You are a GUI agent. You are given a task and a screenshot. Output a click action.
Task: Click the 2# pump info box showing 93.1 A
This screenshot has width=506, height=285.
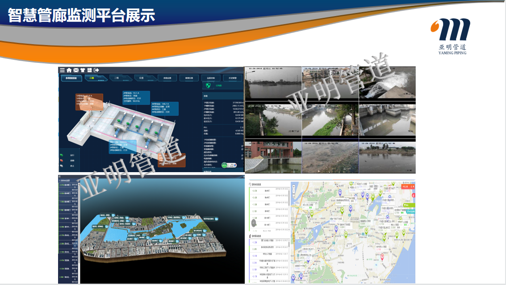[x=136, y=97]
